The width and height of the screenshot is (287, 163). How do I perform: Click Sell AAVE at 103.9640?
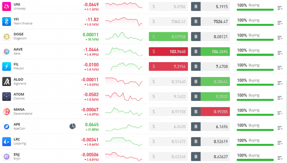click(168, 52)
